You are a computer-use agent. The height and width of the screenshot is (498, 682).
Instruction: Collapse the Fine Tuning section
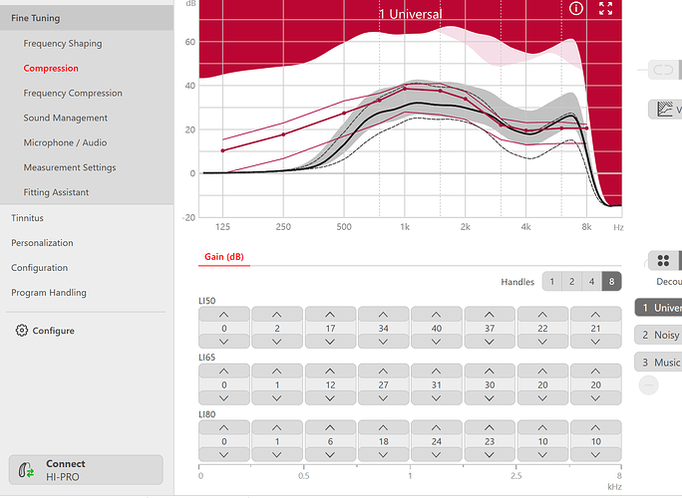pos(36,18)
